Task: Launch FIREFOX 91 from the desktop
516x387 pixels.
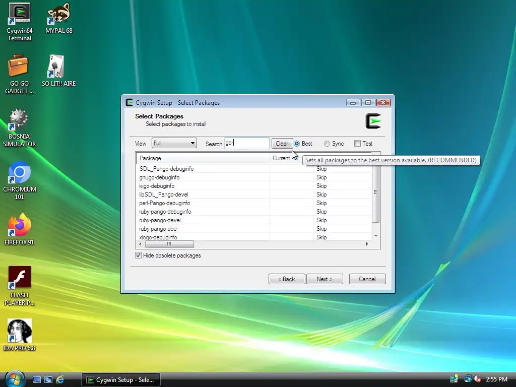Action: (x=19, y=229)
